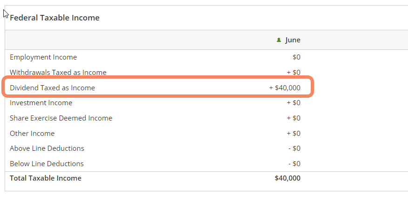Select the Other Income row label

[x=32, y=134]
